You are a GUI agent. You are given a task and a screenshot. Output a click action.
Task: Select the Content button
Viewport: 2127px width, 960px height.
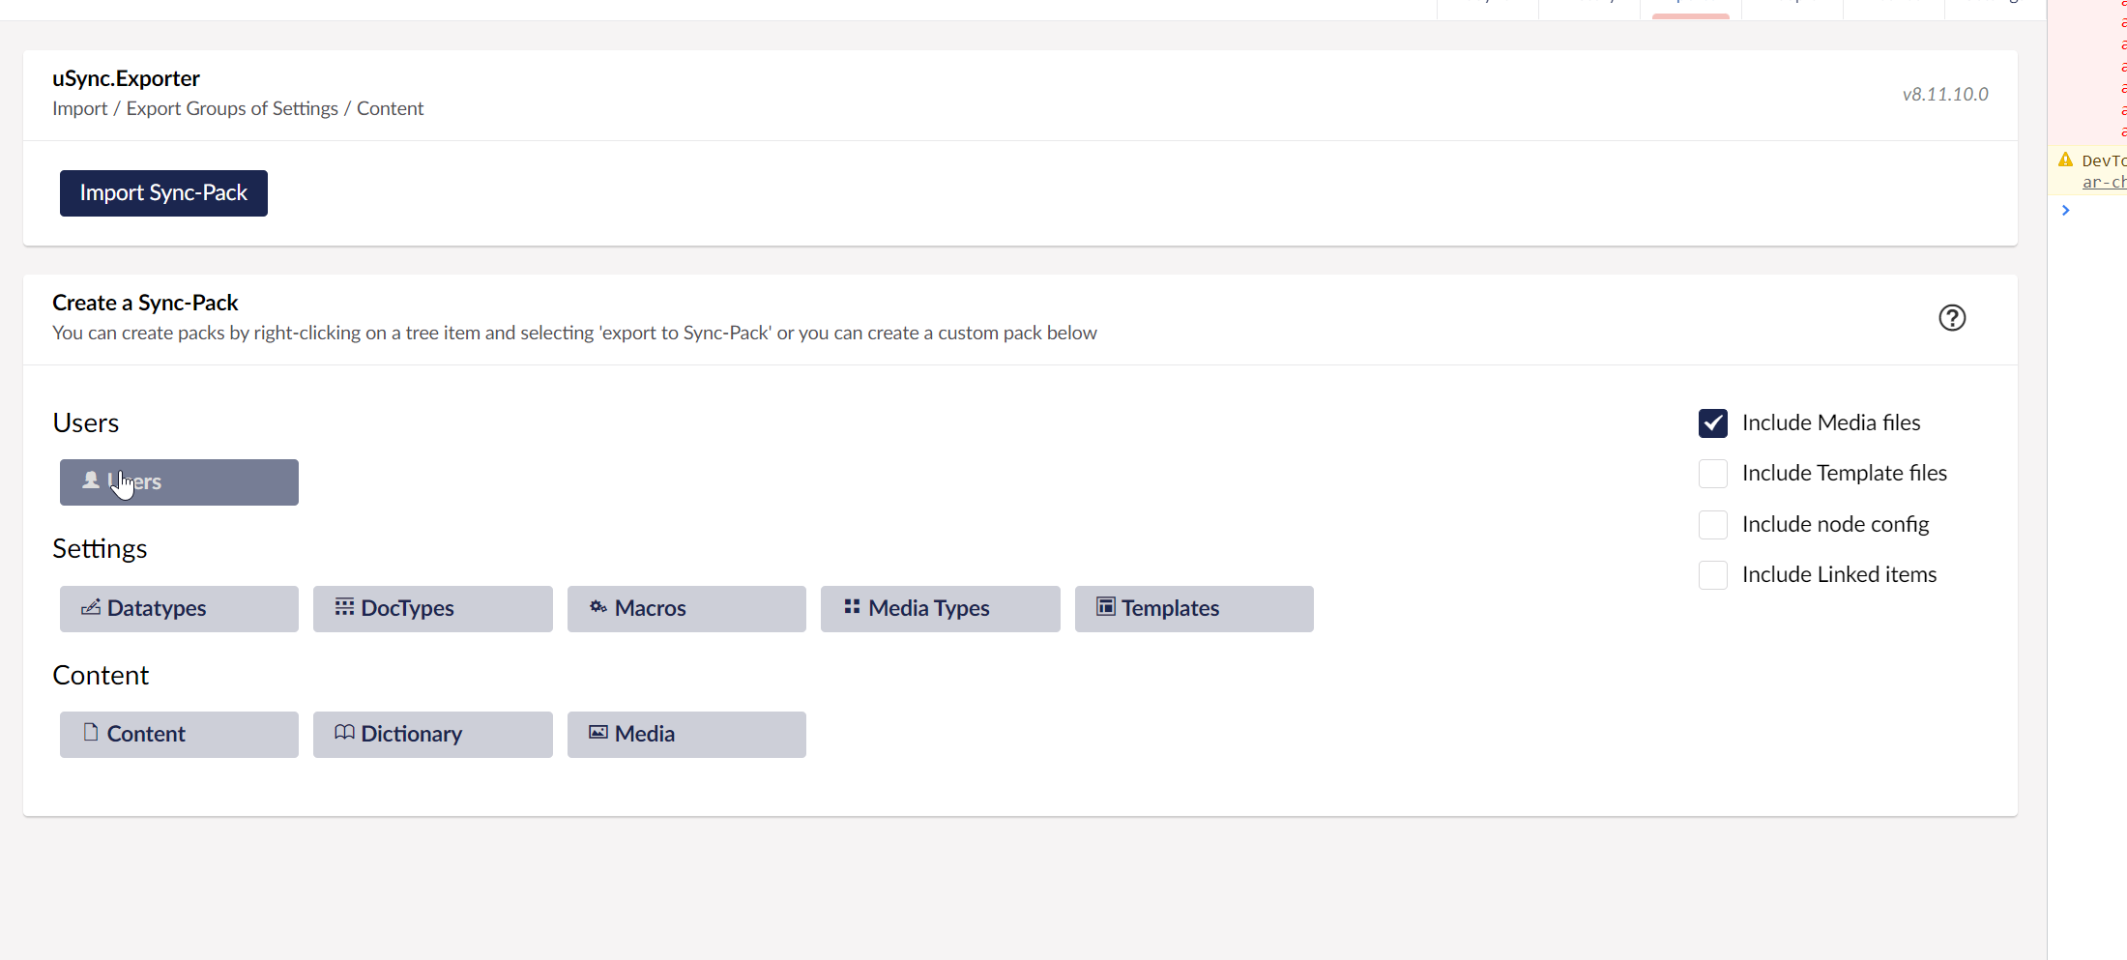point(179,735)
